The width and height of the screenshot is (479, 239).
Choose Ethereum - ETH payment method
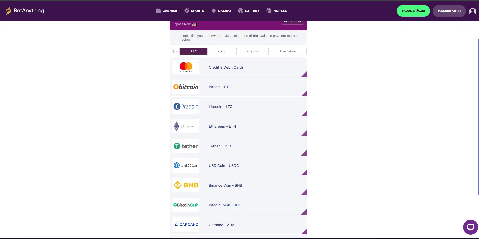click(x=238, y=126)
